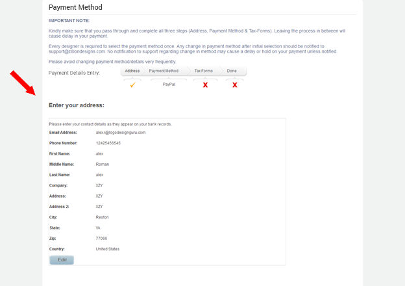Click the red X under Tax Forms
Viewport: 405px width, 286px height.
pyautogui.click(x=205, y=85)
